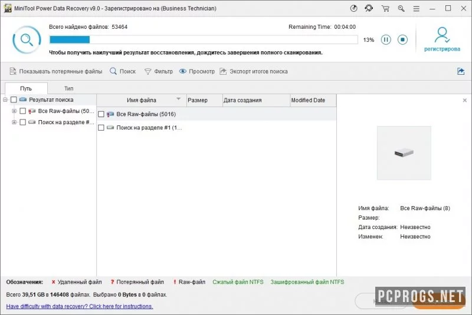Click the Удаленный файл legend entry
Viewport: 472px width, 315px height.
coord(77,282)
